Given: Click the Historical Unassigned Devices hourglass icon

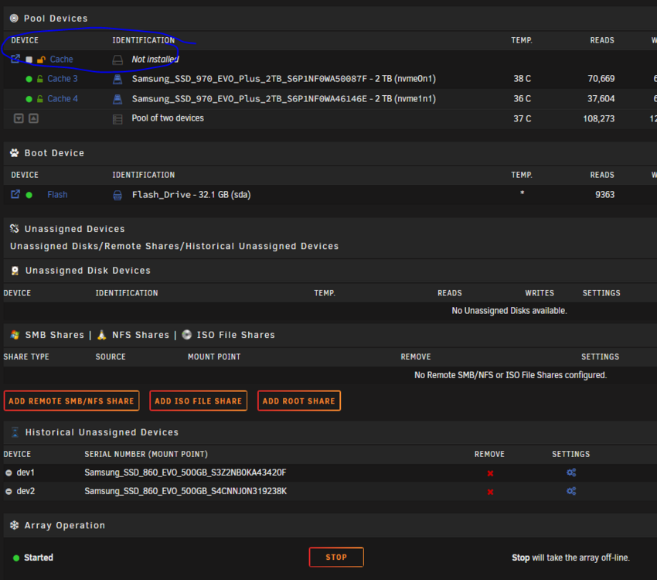Looking at the screenshot, I should tap(15, 432).
